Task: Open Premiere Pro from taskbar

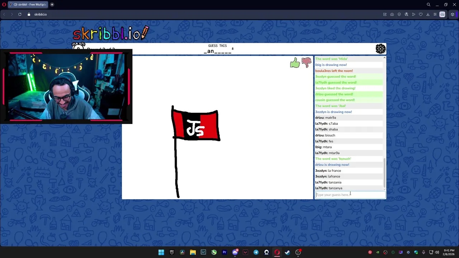Action: (224, 252)
